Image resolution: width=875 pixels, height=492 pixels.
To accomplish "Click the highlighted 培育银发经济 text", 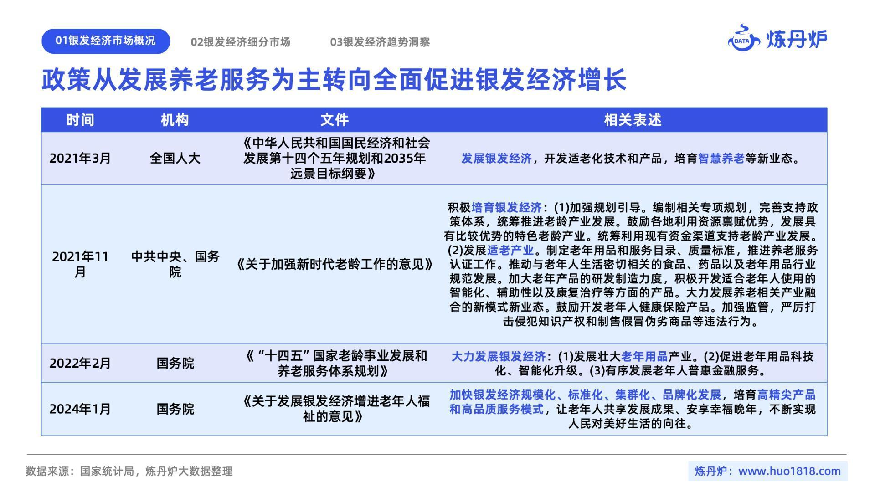I will [x=506, y=208].
